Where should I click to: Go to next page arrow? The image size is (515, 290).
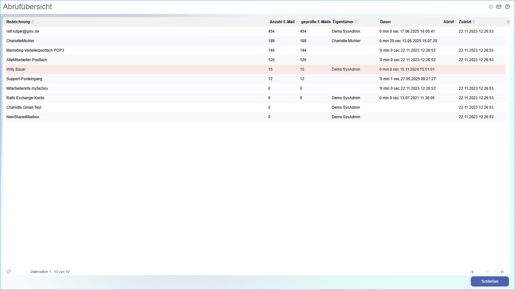click(495, 272)
